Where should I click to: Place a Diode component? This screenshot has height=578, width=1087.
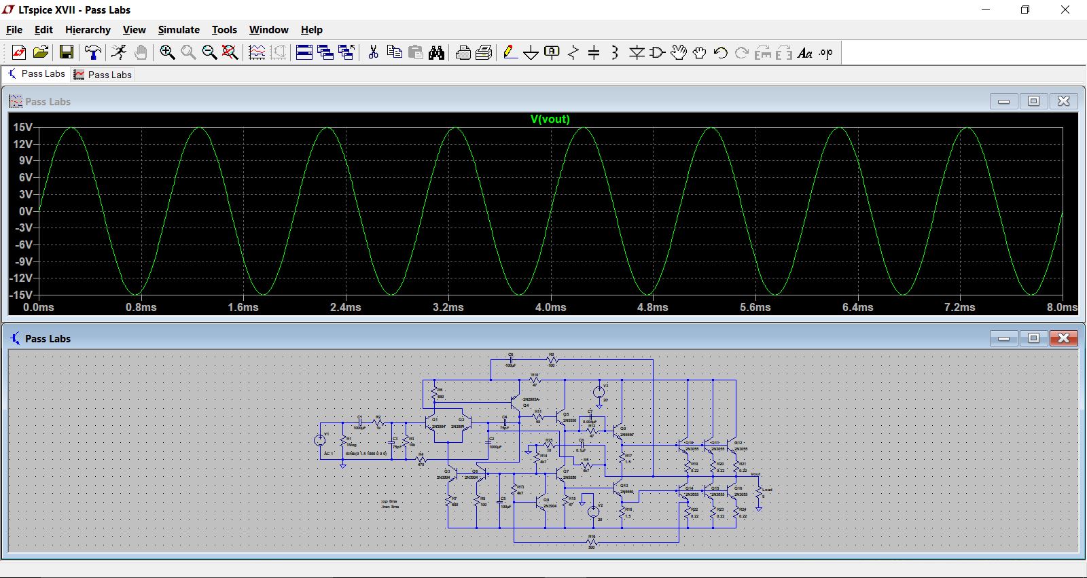point(637,52)
